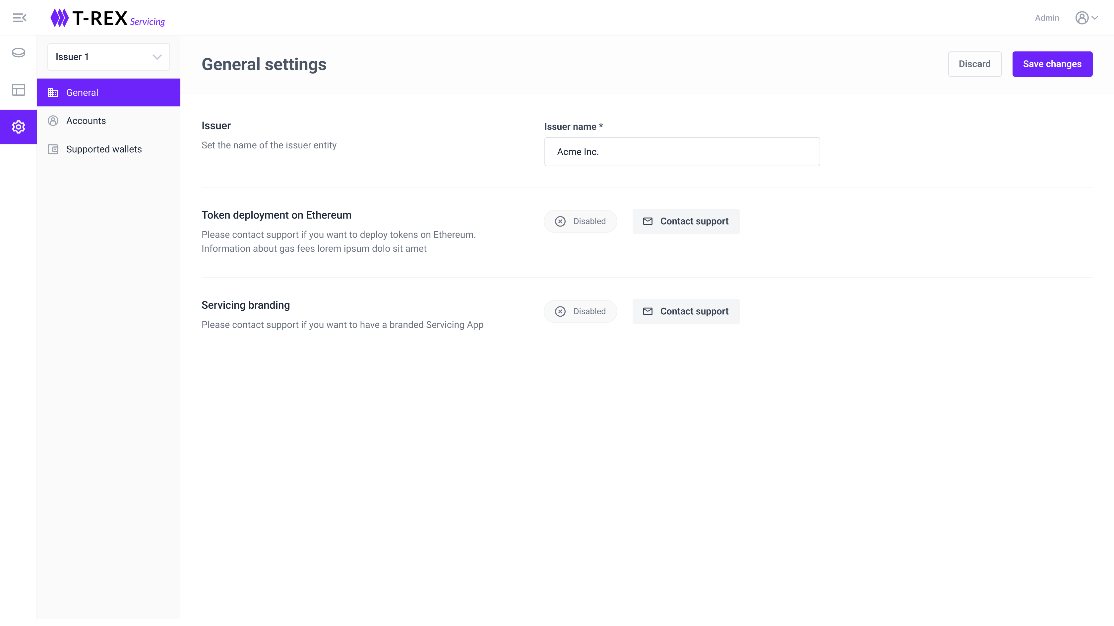Click the Disabled badge for Servicing branding
This screenshot has width=1114, height=626.
click(589, 311)
